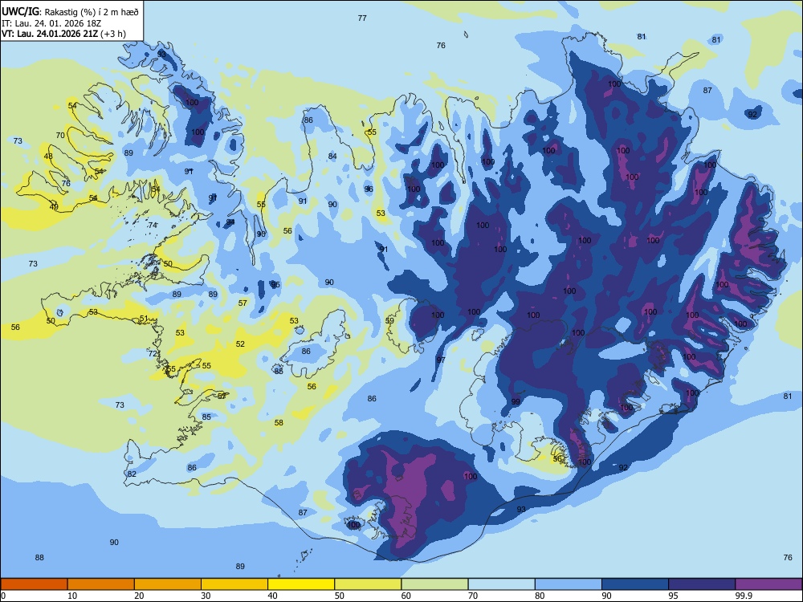803x602 pixels.
Task: Select the pale yellow 50–60 legend swatch
Action: [x=368, y=584]
